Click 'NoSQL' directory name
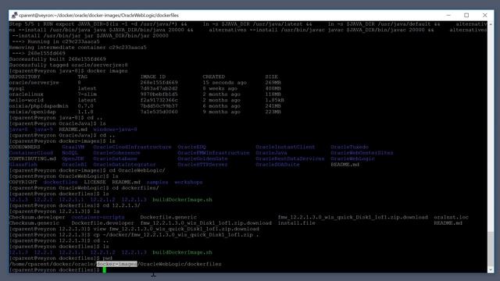 (x=70, y=153)
